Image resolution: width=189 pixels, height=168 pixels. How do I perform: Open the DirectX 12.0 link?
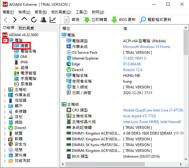133,70
